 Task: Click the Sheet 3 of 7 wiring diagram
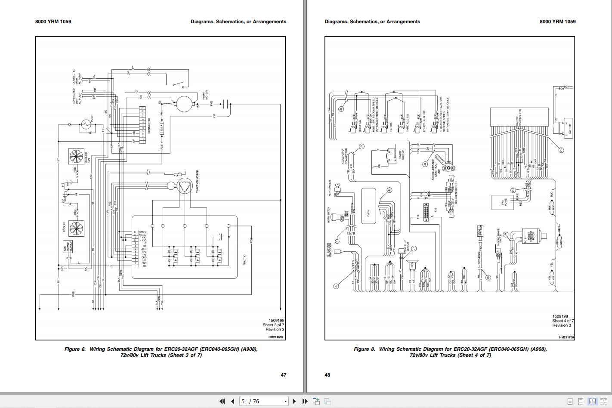pyautogui.click(x=161, y=188)
